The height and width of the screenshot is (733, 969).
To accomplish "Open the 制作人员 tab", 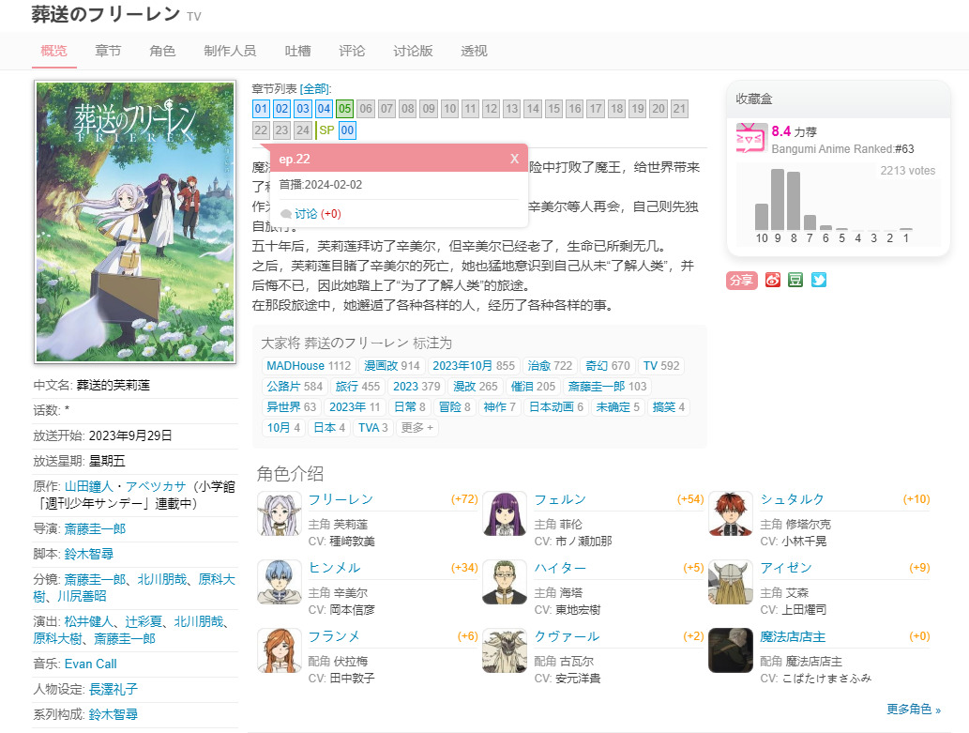I will point(230,51).
